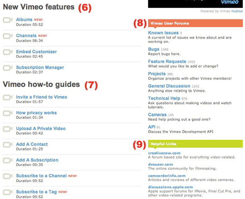Click the camera icon beside Subscription Manager
Image resolution: width=245 pixels, height=199 pixels.
coord(8,68)
